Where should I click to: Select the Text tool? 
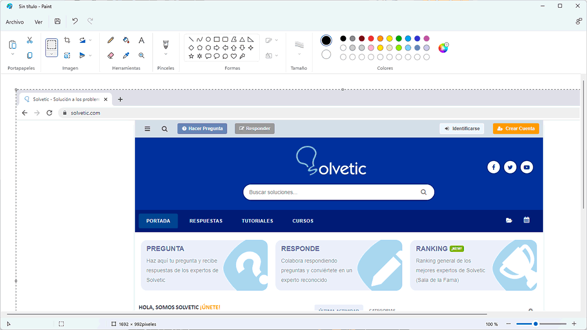click(x=141, y=40)
